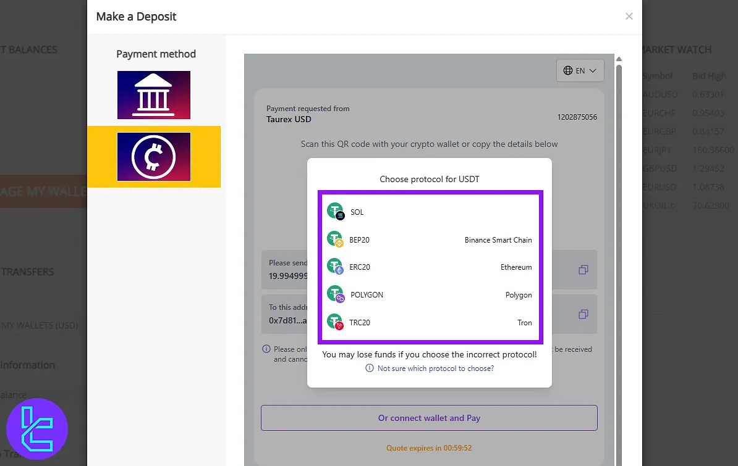
Task: Click the 'Polygon' network label
Action: pyautogui.click(x=519, y=295)
